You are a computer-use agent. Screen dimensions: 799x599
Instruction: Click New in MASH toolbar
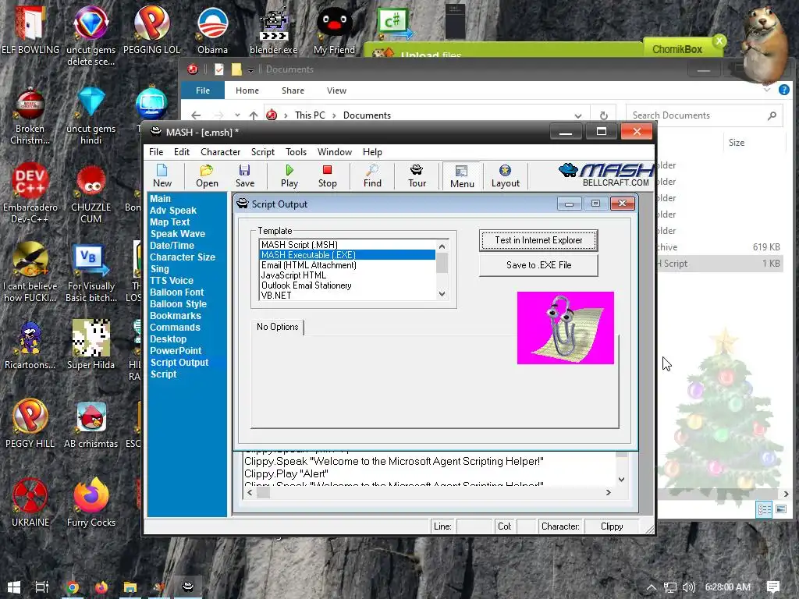pos(162,175)
